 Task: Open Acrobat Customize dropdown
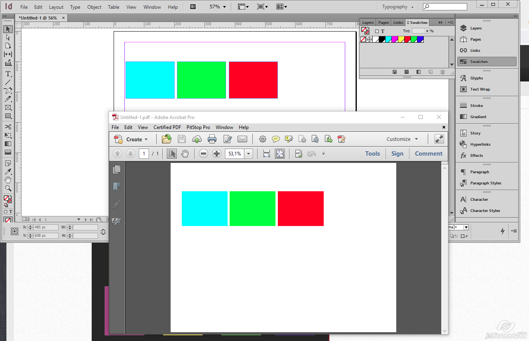402,139
